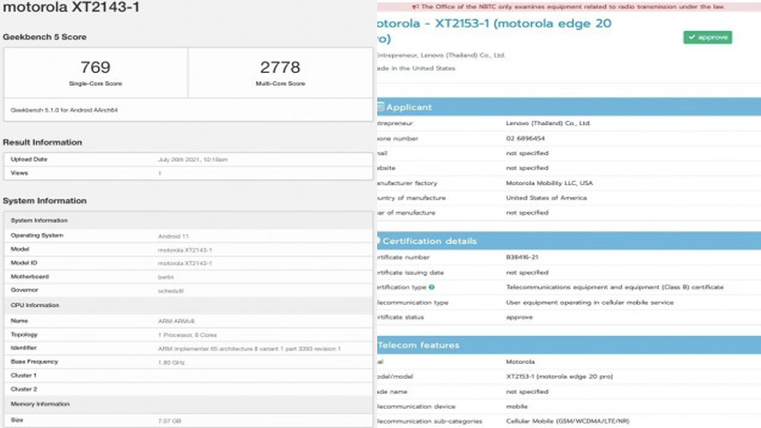Viewport: 761px width, 428px height.
Task: Click the 769 Single-Core Score cell
Action: tap(95, 72)
